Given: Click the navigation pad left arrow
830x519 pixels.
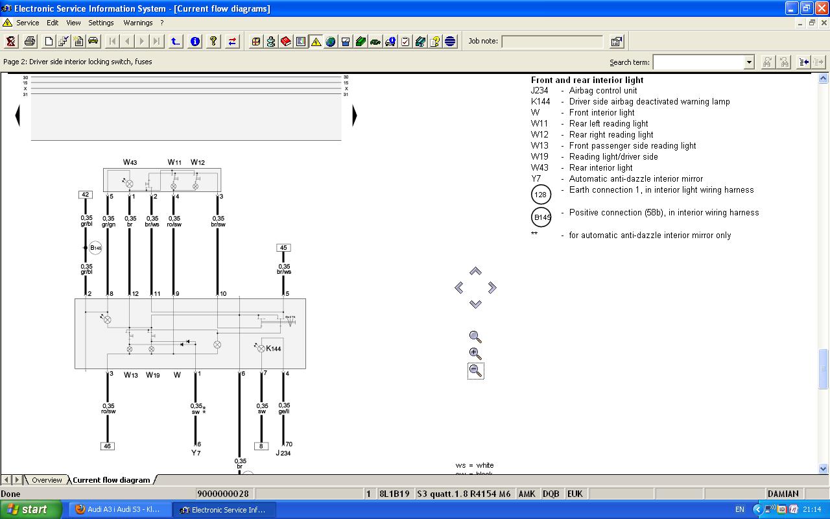Looking at the screenshot, I should pos(459,287).
